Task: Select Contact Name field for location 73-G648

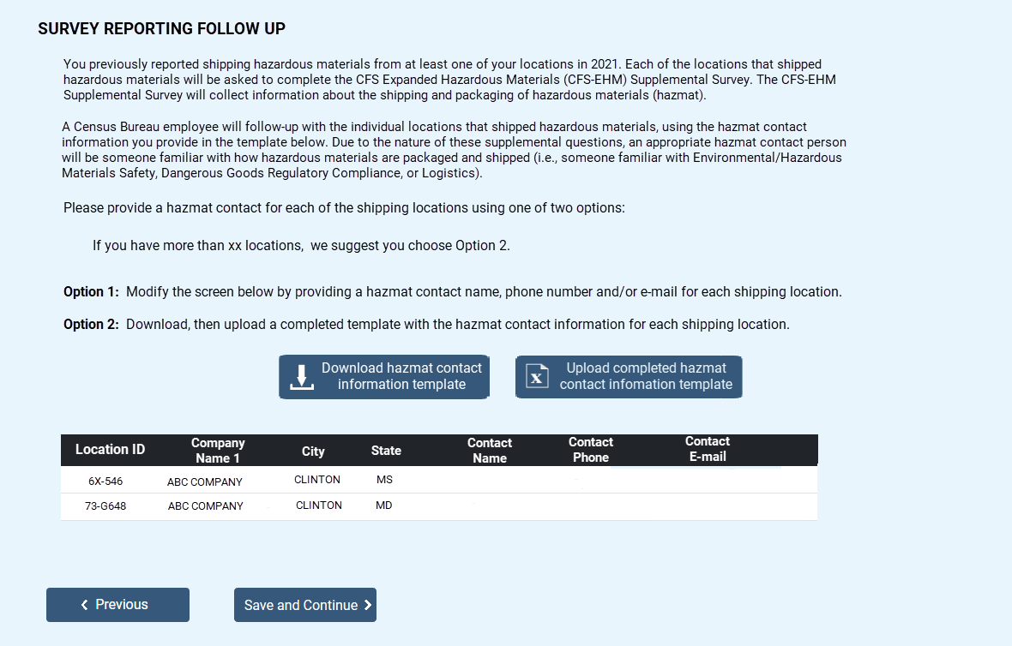Action: pyautogui.click(x=489, y=506)
